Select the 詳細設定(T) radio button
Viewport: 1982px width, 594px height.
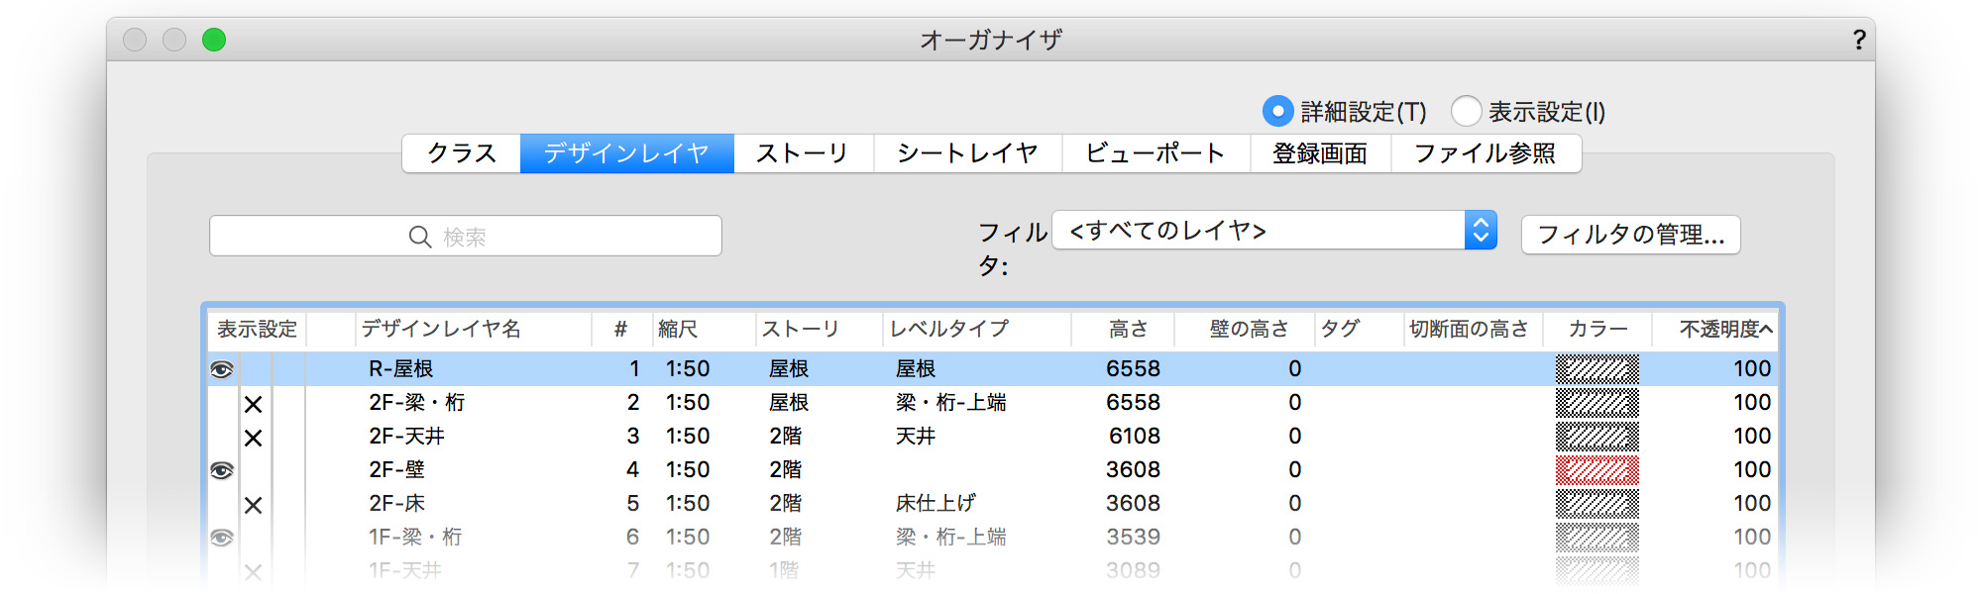tap(1277, 111)
